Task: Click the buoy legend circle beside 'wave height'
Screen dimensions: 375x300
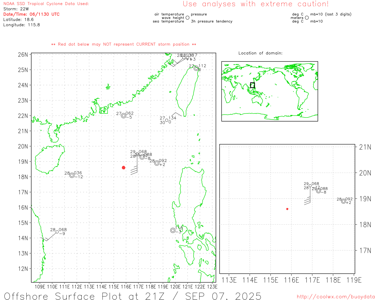Action: pyautogui.click(x=187, y=18)
